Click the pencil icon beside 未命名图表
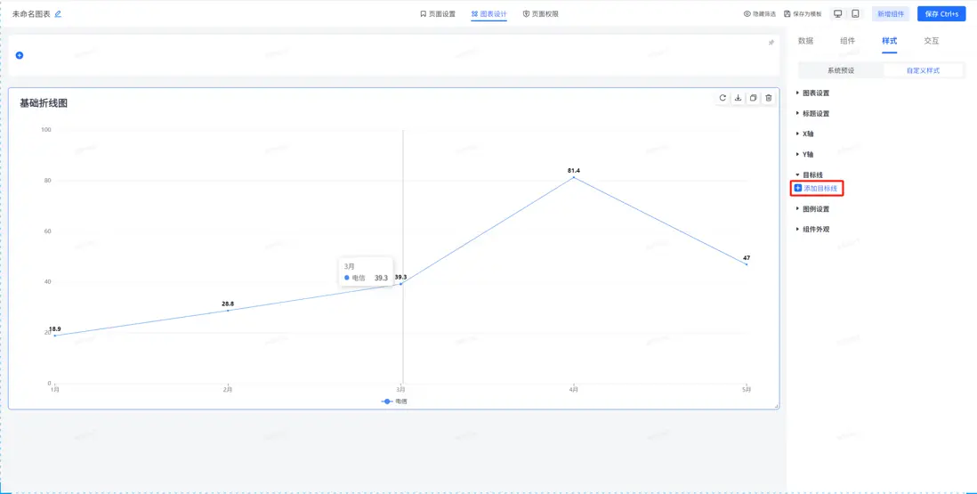This screenshot has height=494, width=977. pyautogui.click(x=59, y=14)
